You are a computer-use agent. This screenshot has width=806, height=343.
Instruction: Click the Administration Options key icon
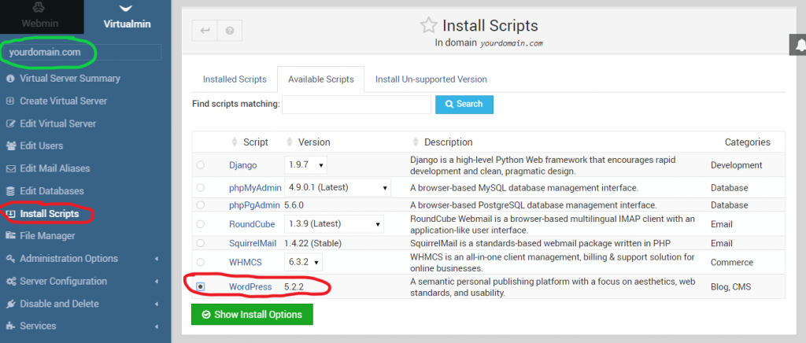click(9, 258)
